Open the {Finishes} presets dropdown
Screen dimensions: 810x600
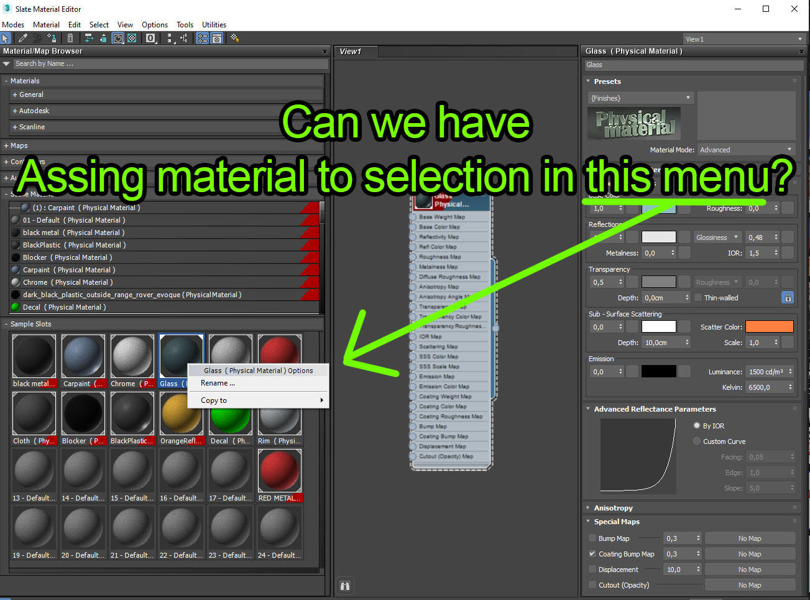(640, 97)
